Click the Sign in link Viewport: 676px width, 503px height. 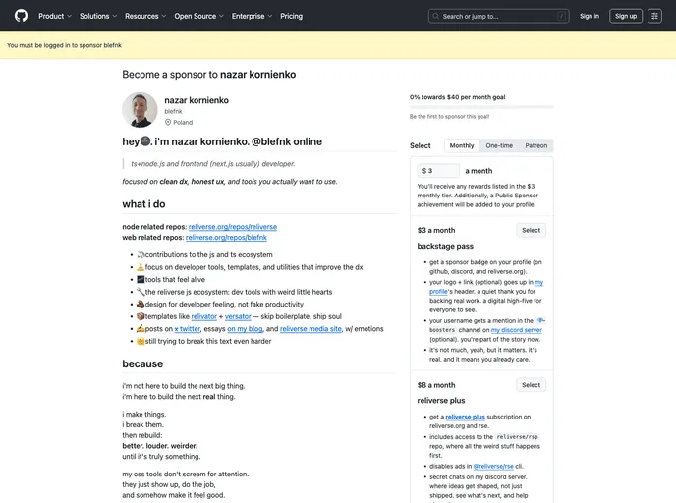(589, 16)
